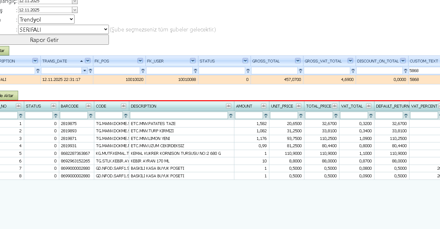Open FK_POS column header filter menu

(x=140, y=61)
